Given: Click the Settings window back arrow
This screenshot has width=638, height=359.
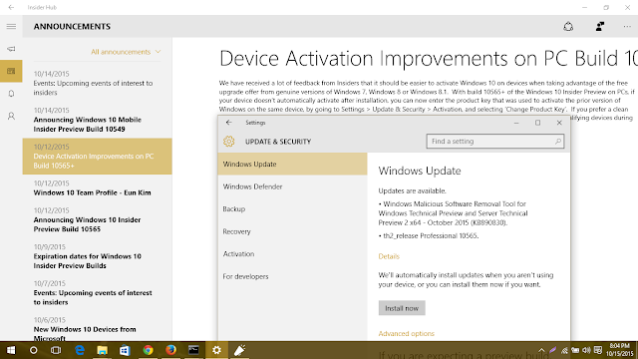Looking at the screenshot, I should coord(228,123).
